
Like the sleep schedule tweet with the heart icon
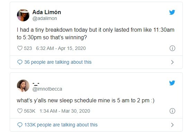click(20, 111)
